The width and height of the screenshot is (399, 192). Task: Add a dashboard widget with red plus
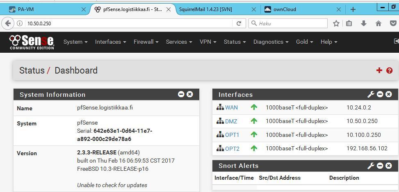[379, 70]
